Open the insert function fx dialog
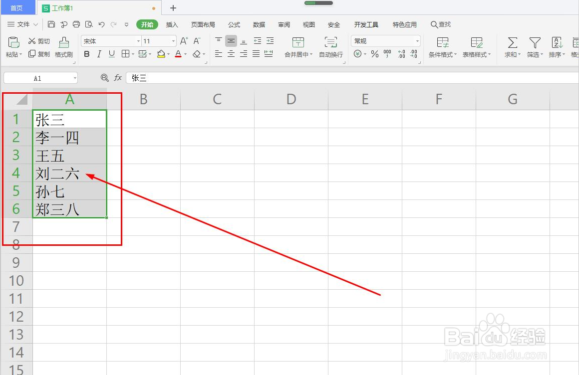 (118, 77)
